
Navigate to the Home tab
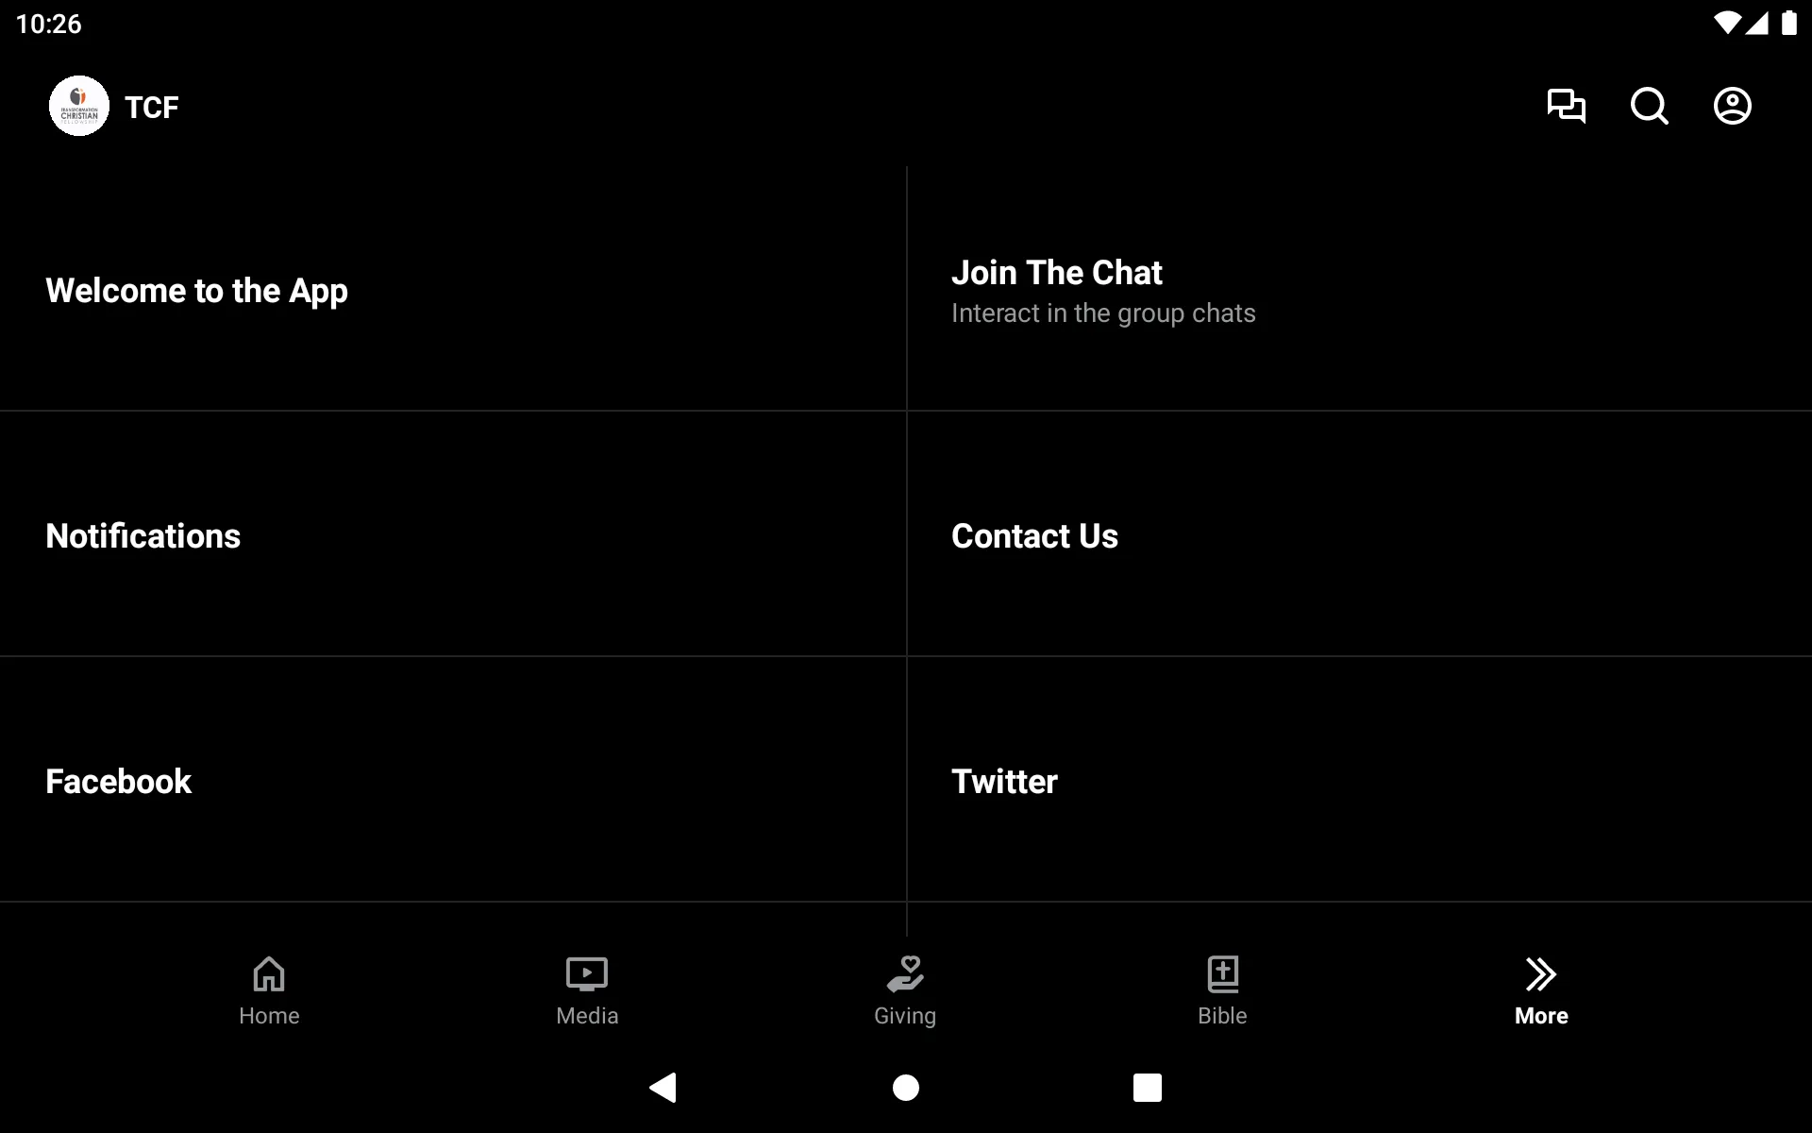point(269,989)
